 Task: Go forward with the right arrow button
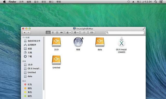29,32
